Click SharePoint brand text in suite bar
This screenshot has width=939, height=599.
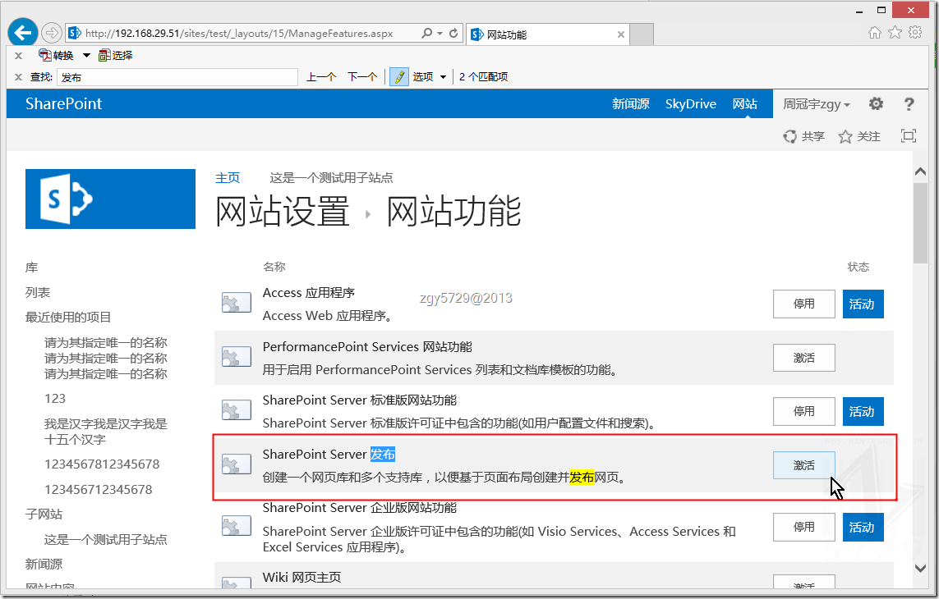point(63,104)
